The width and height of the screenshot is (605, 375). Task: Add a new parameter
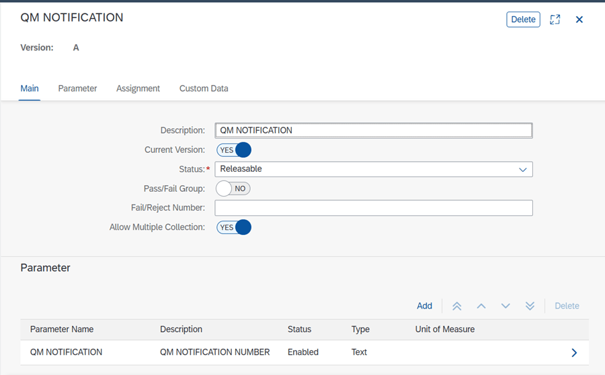(x=424, y=306)
